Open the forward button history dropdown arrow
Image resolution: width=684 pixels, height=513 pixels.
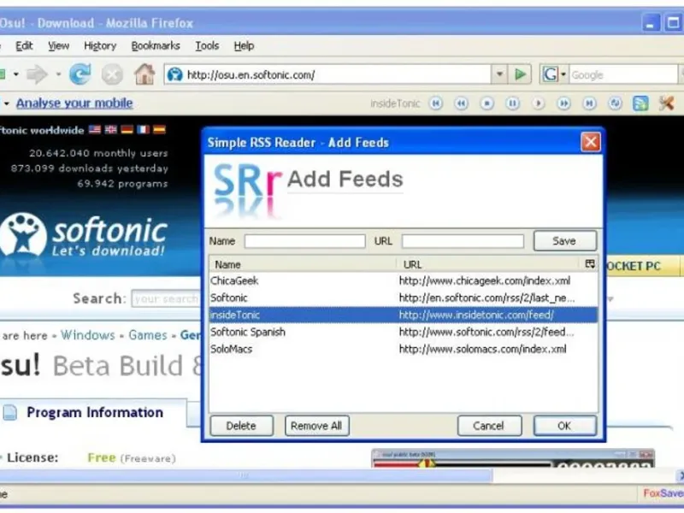(58, 74)
